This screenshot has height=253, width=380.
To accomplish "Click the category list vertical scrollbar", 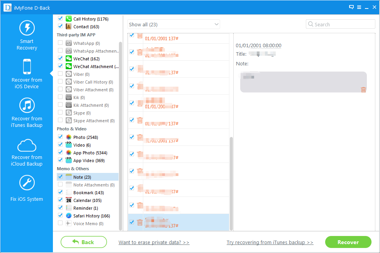I will point(120,136).
